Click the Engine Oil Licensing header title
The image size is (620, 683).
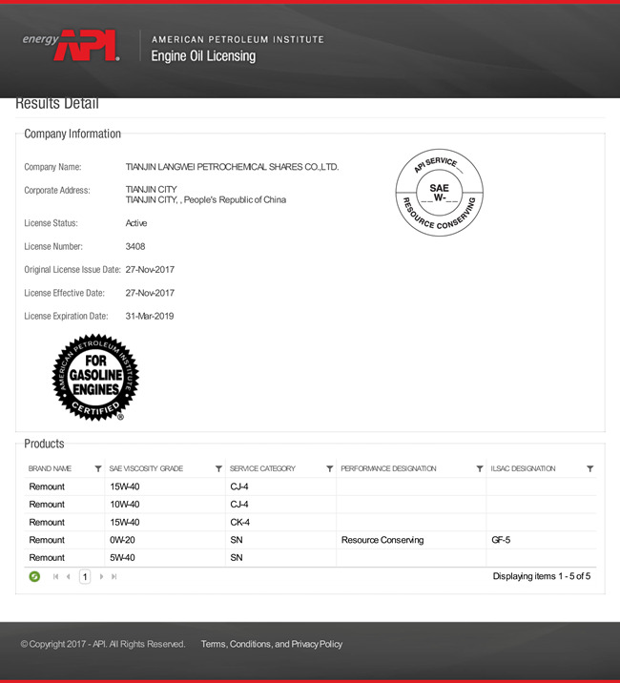(203, 56)
